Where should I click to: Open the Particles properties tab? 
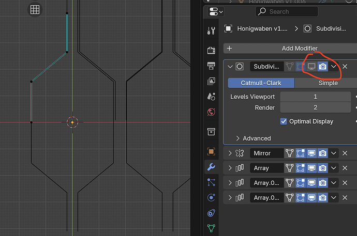tap(211, 182)
